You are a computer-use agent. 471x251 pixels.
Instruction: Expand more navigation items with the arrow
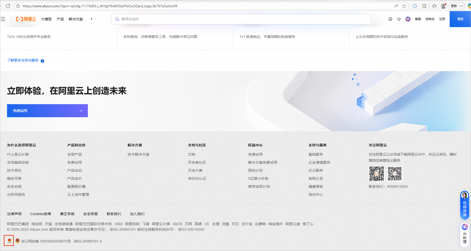click(x=92, y=19)
